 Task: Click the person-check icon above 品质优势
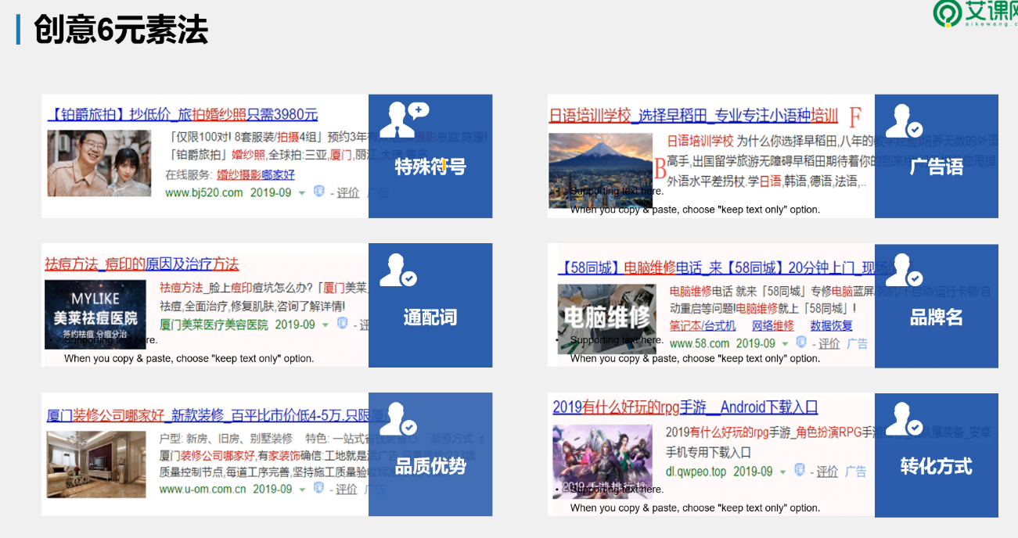(398, 418)
